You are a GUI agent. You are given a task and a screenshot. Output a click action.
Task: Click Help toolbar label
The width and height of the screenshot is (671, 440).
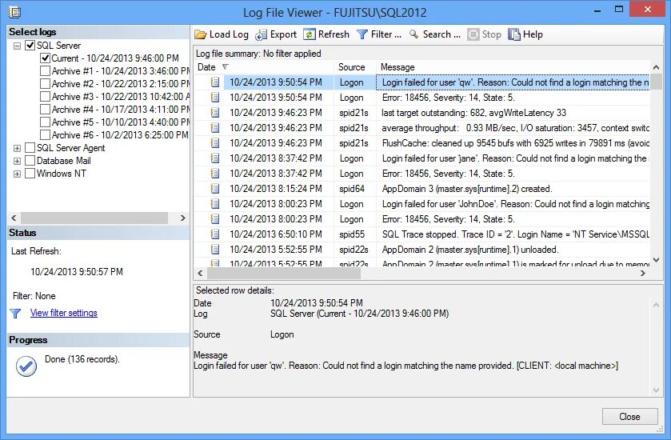[x=533, y=34]
